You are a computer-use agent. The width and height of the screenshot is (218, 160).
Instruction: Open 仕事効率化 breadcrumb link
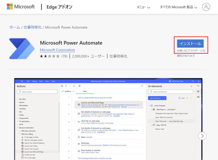[33, 27]
